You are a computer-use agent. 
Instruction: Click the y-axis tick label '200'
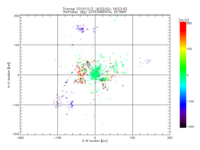pos(16,16)
